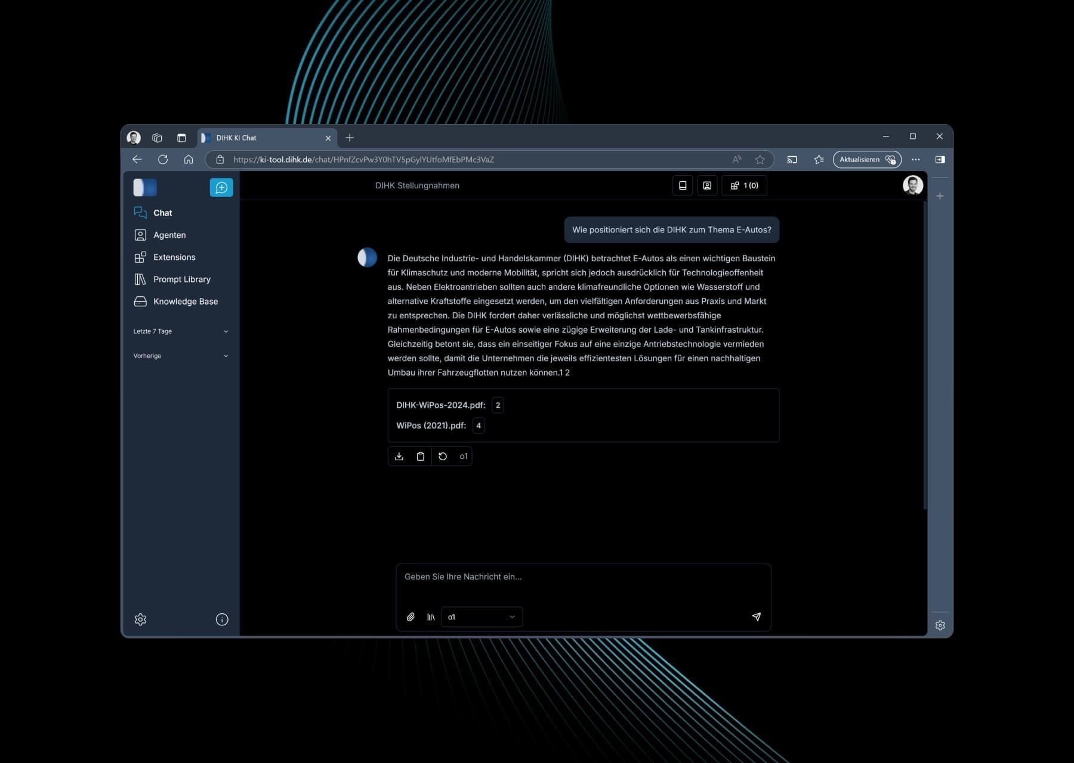Click the browser address bar URL
This screenshot has width=1074, height=763.
click(x=363, y=160)
